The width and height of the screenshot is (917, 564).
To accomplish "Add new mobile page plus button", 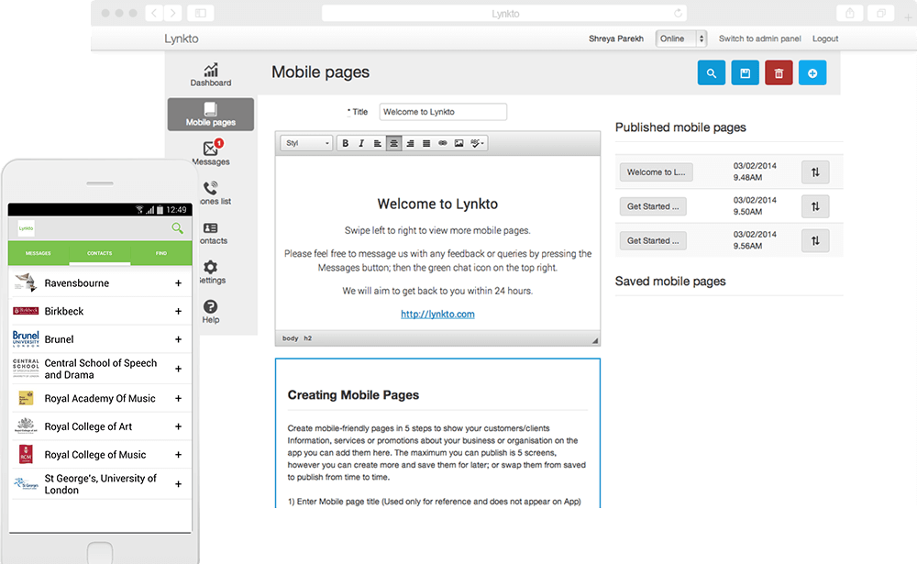I will (812, 73).
